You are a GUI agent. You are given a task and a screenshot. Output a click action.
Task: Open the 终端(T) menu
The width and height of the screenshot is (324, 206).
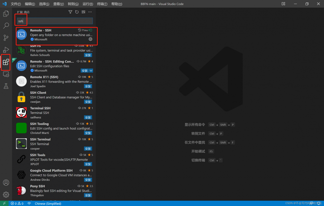click(x=102, y=4)
